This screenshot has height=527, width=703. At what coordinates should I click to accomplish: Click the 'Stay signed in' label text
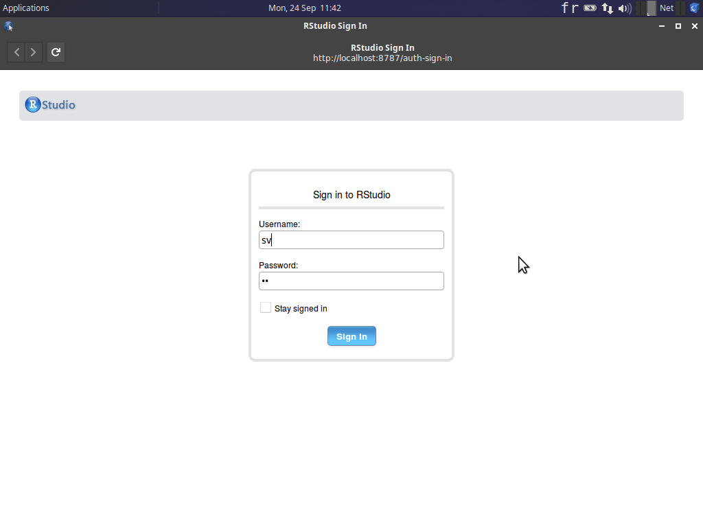pos(301,308)
